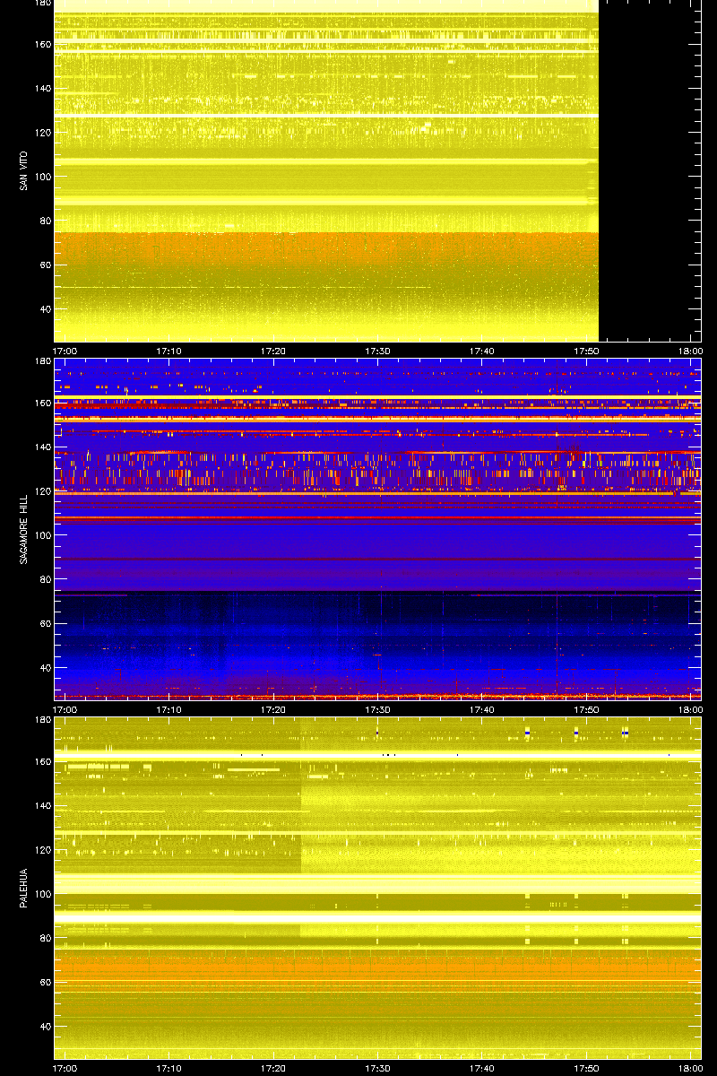The height and width of the screenshot is (1076, 717).
Task: Click the 80 frequency label on San Vito axis
Action: click(x=44, y=221)
